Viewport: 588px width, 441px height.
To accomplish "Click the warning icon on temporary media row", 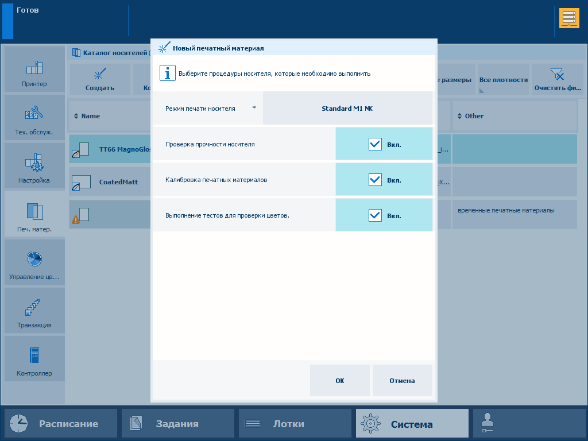I will coord(76,220).
